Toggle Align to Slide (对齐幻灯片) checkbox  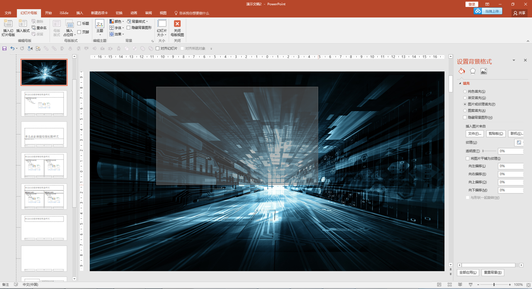click(x=158, y=49)
